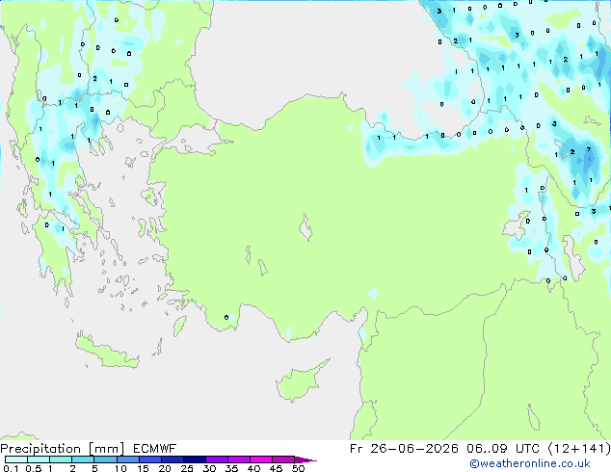Click the 2–5 mm legend color swatch
This screenshot has height=472, width=611.
coord(83,459)
